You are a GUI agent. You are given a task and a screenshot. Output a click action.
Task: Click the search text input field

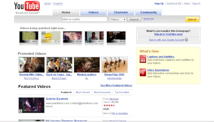pyautogui.click(x=85, y=19)
